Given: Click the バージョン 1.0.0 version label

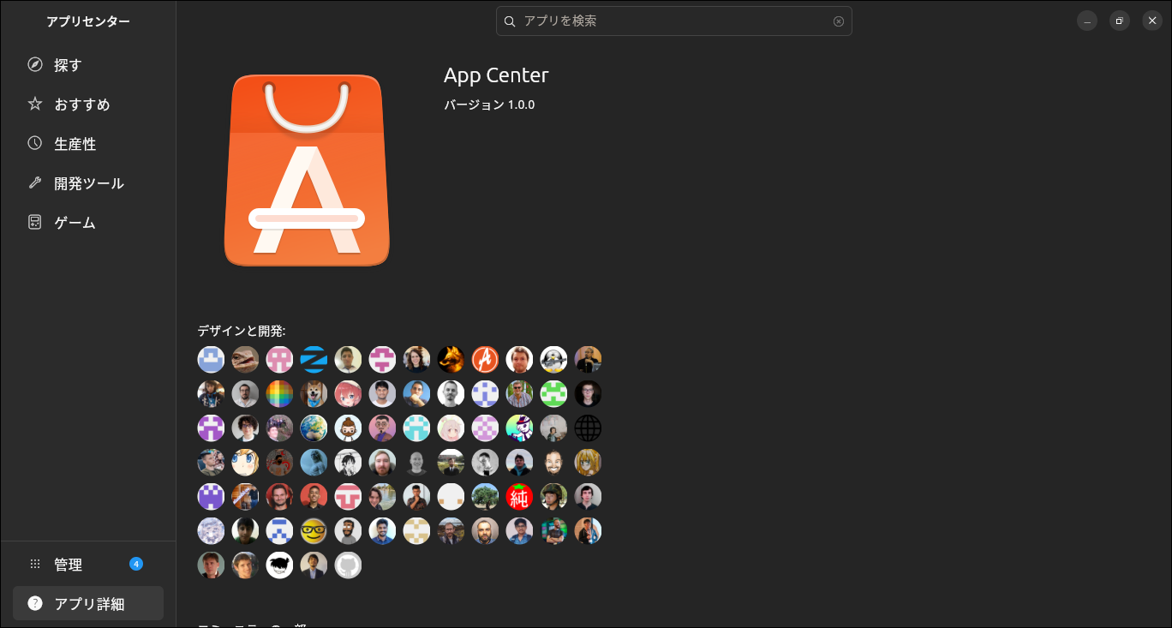Looking at the screenshot, I should tap(489, 105).
